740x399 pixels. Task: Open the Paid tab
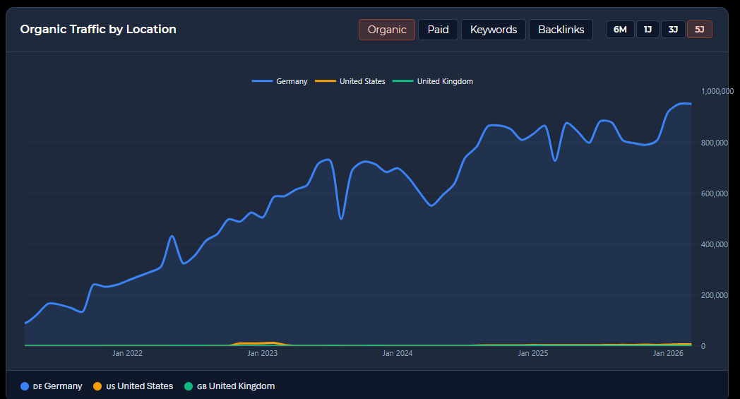438,30
